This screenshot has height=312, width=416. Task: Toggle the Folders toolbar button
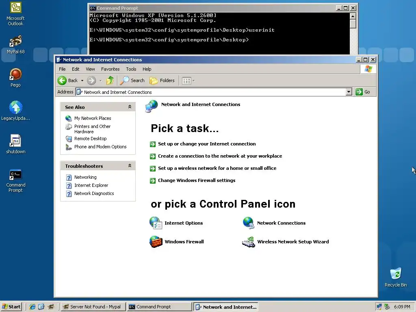(162, 80)
